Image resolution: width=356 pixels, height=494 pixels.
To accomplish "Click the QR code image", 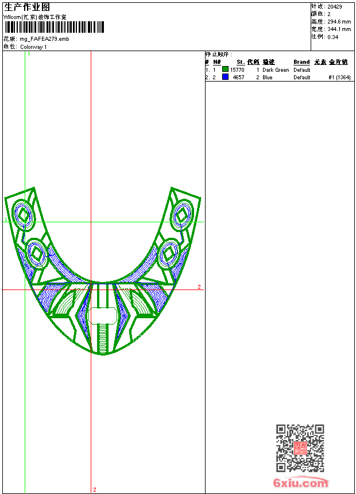I will [x=300, y=448].
